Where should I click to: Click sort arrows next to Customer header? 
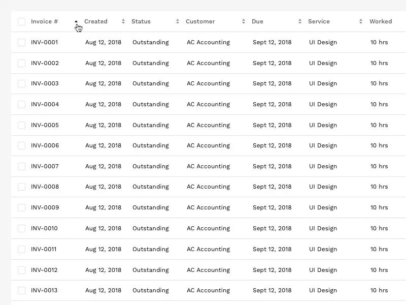(x=244, y=21)
